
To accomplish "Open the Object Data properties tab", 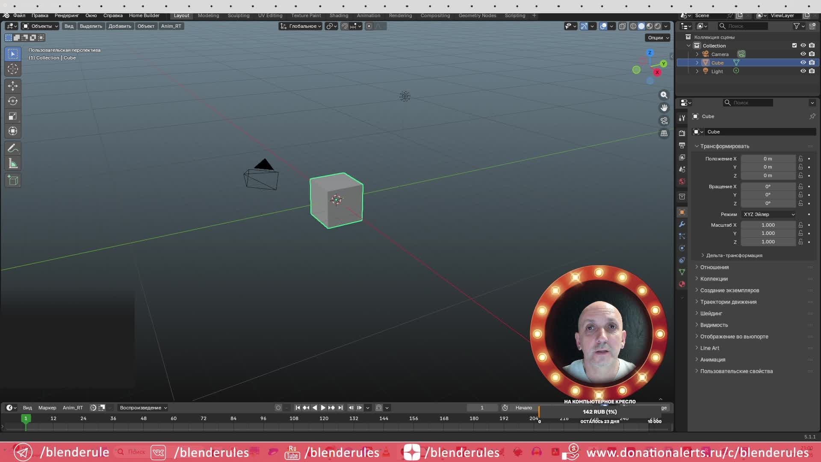I will point(682,272).
